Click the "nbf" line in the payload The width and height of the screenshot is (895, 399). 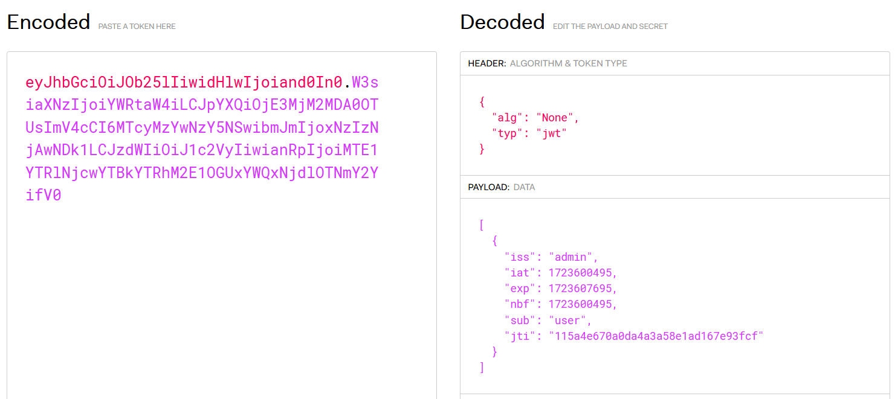tap(561, 304)
